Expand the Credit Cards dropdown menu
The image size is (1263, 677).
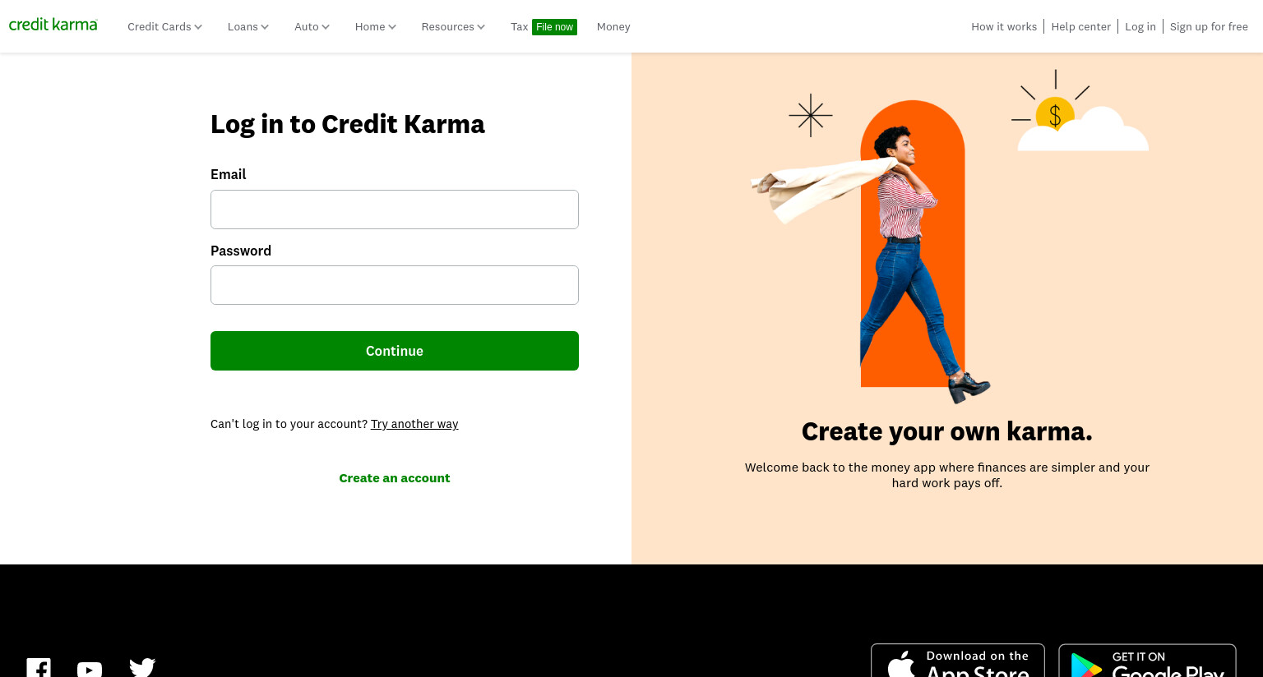click(164, 27)
